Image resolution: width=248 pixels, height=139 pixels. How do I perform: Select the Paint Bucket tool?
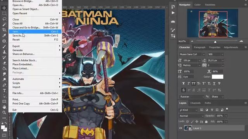click(4, 69)
